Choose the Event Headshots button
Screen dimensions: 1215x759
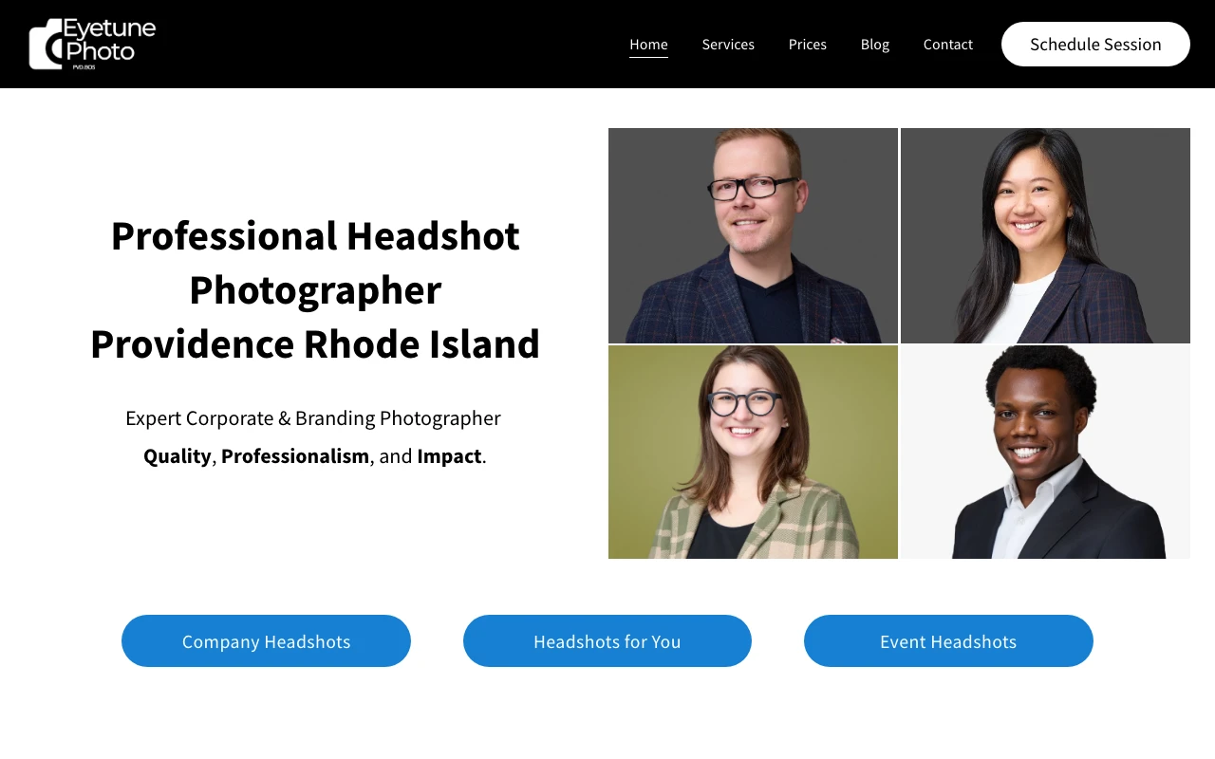click(948, 641)
